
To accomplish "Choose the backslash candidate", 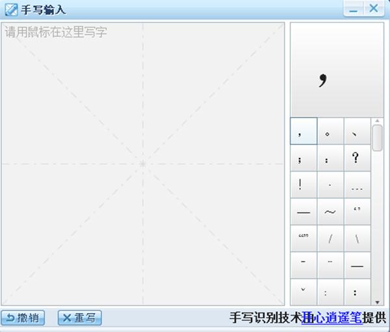I will pyautogui.click(x=357, y=238).
